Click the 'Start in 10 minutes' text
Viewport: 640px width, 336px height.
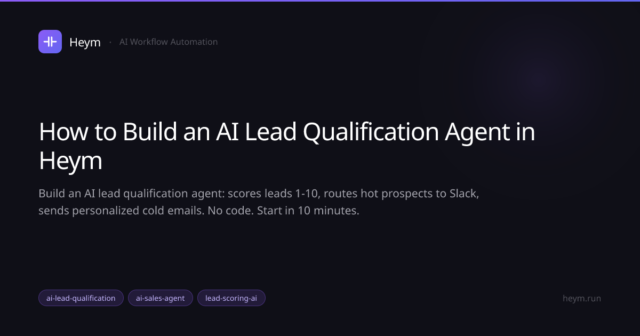[308, 210]
